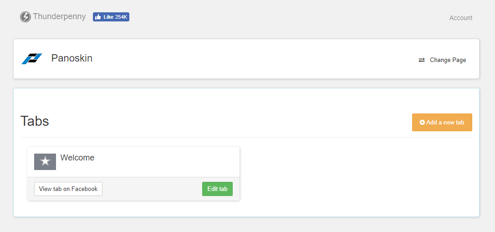Click the swap arrows icon beside Change Page
Screen dimensions: 495x232
[x=422, y=60]
